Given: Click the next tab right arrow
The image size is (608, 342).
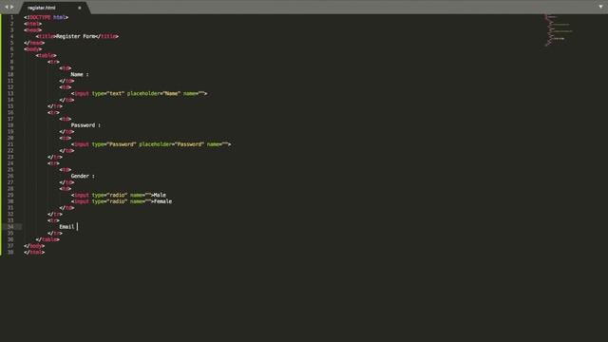Looking at the screenshot, I should [12, 7].
